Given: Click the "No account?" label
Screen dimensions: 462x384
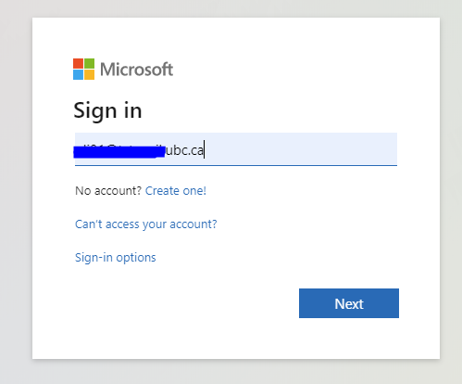Looking at the screenshot, I should (x=108, y=191).
